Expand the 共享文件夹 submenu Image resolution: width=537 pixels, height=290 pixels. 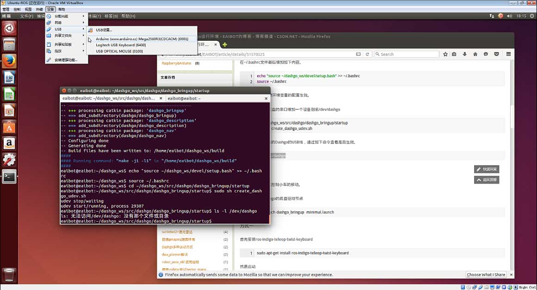[x=63, y=36]
